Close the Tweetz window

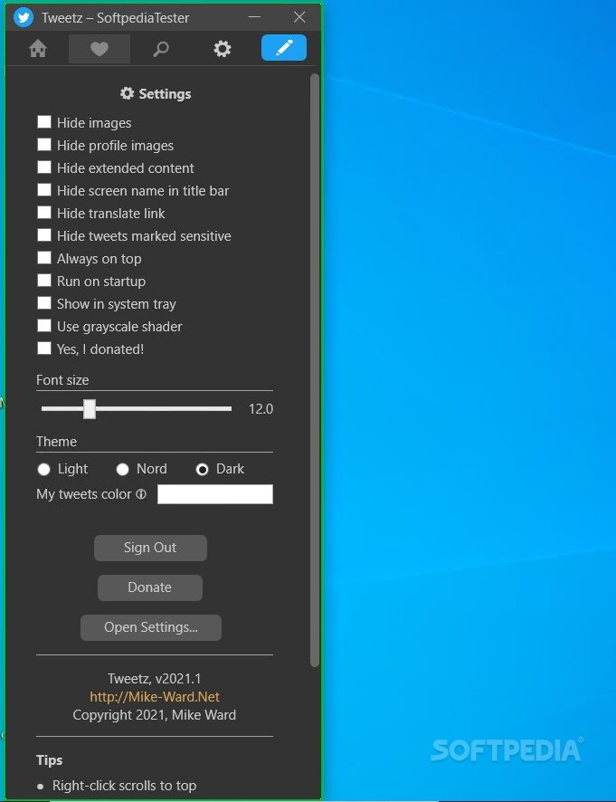(299, 17)
